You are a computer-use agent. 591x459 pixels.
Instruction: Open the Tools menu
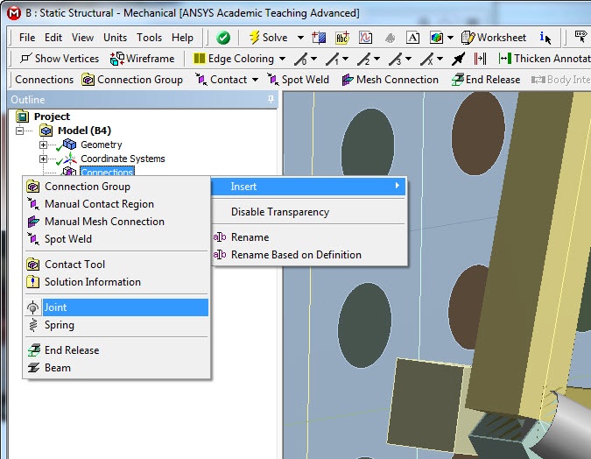pos(149,38)
